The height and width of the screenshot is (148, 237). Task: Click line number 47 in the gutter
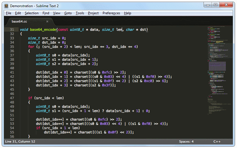pos(12,98)
